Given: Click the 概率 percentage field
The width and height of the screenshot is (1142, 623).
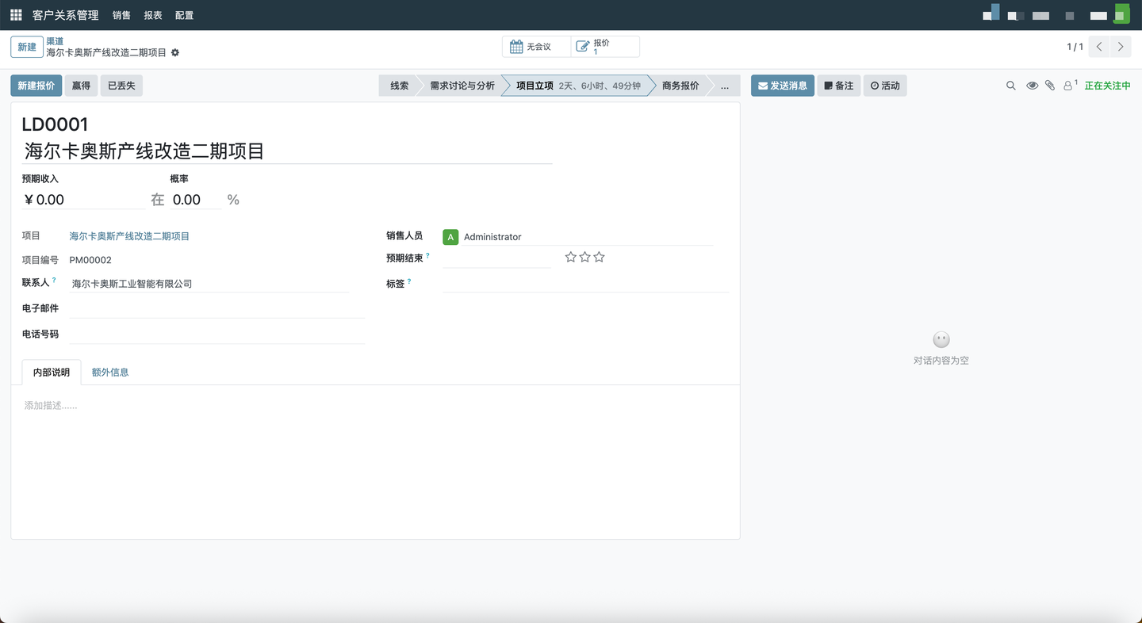Looking at the screenshot, I should click(x=197, y=200).
